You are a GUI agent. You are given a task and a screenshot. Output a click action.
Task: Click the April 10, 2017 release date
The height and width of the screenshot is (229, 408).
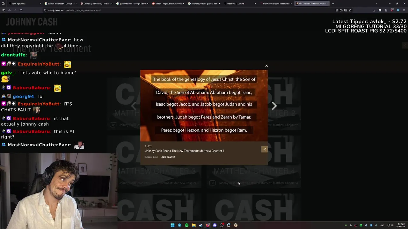[168, 157]
